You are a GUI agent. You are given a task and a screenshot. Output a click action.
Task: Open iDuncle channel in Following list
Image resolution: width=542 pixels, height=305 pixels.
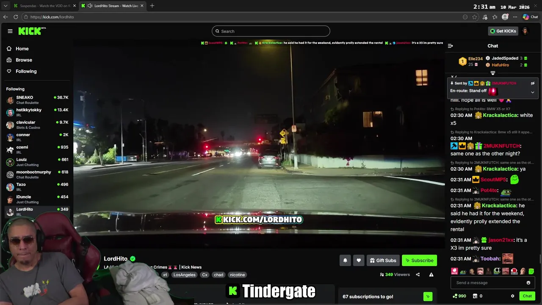37,199
